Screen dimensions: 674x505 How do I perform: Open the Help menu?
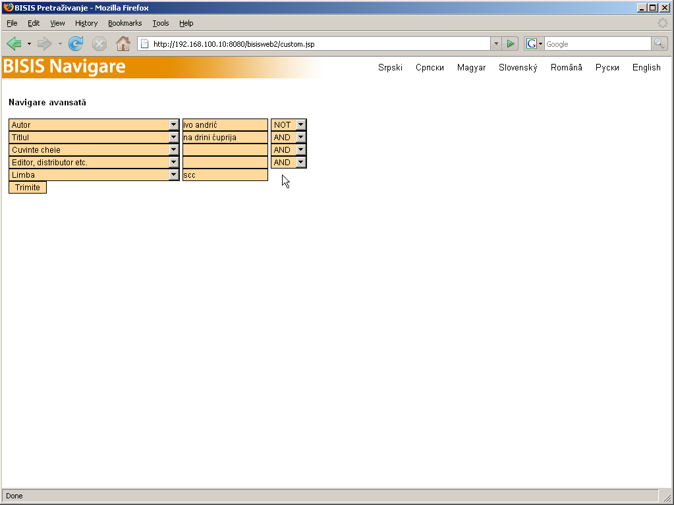tap(186, 23)
